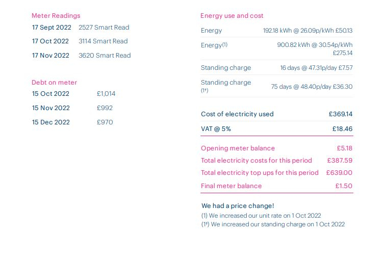The height and width of the screenshot is (261, 383).
Task: Select the £275.14 energy cost amount
Action: point(343,53)
